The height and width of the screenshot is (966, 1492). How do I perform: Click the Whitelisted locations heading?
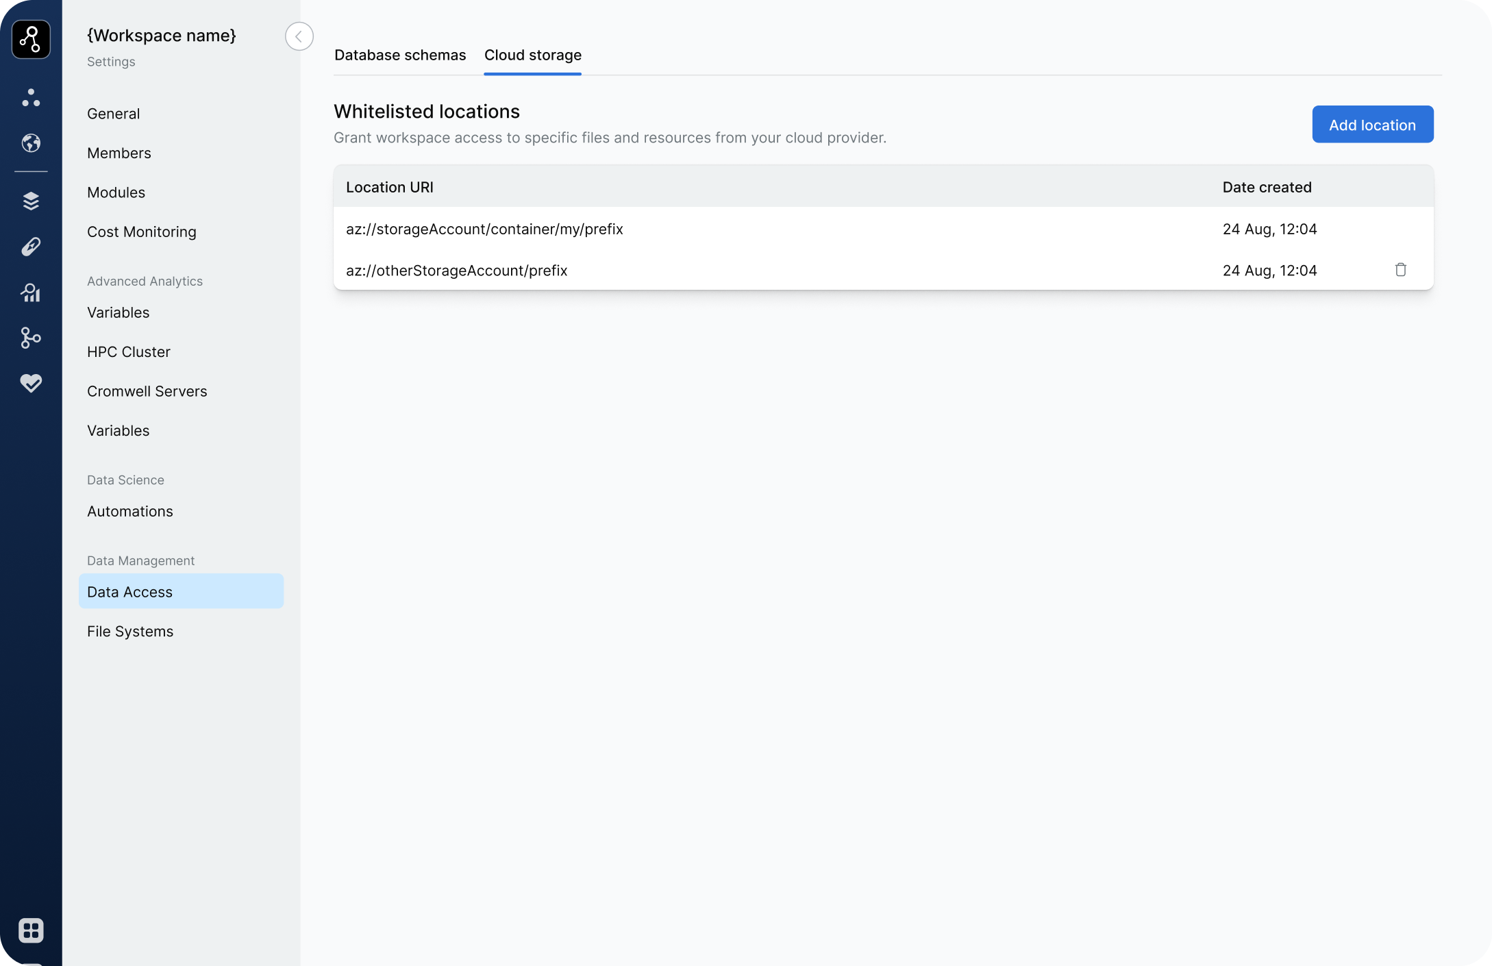tap(427, 111)
